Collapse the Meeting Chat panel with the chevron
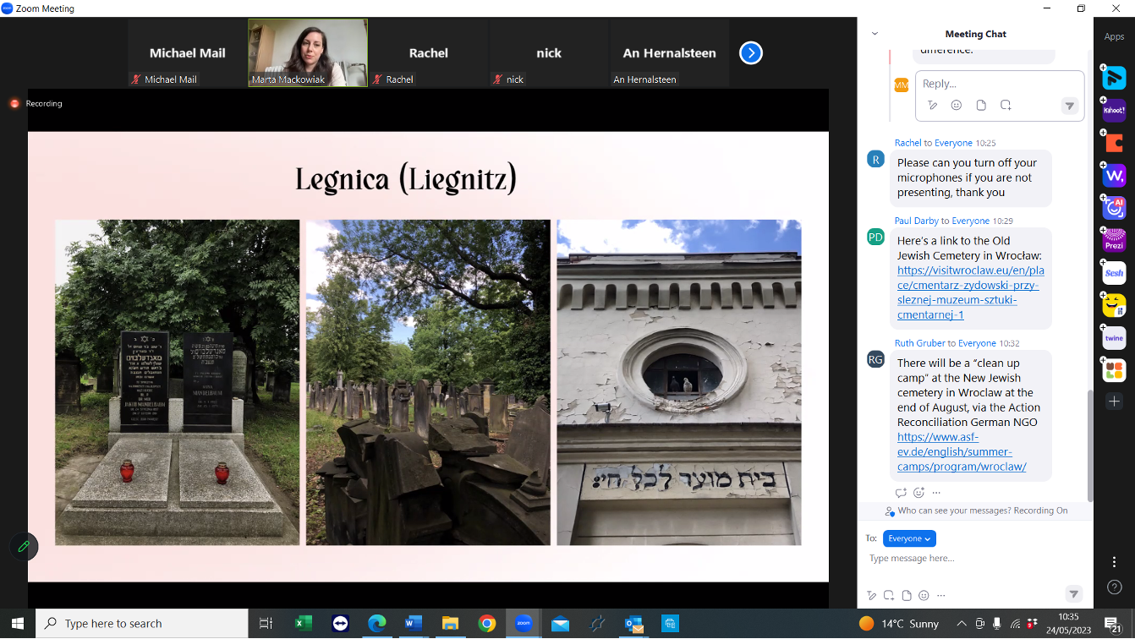This screenshot has height=639, width=1135. [x=874, y=34]
